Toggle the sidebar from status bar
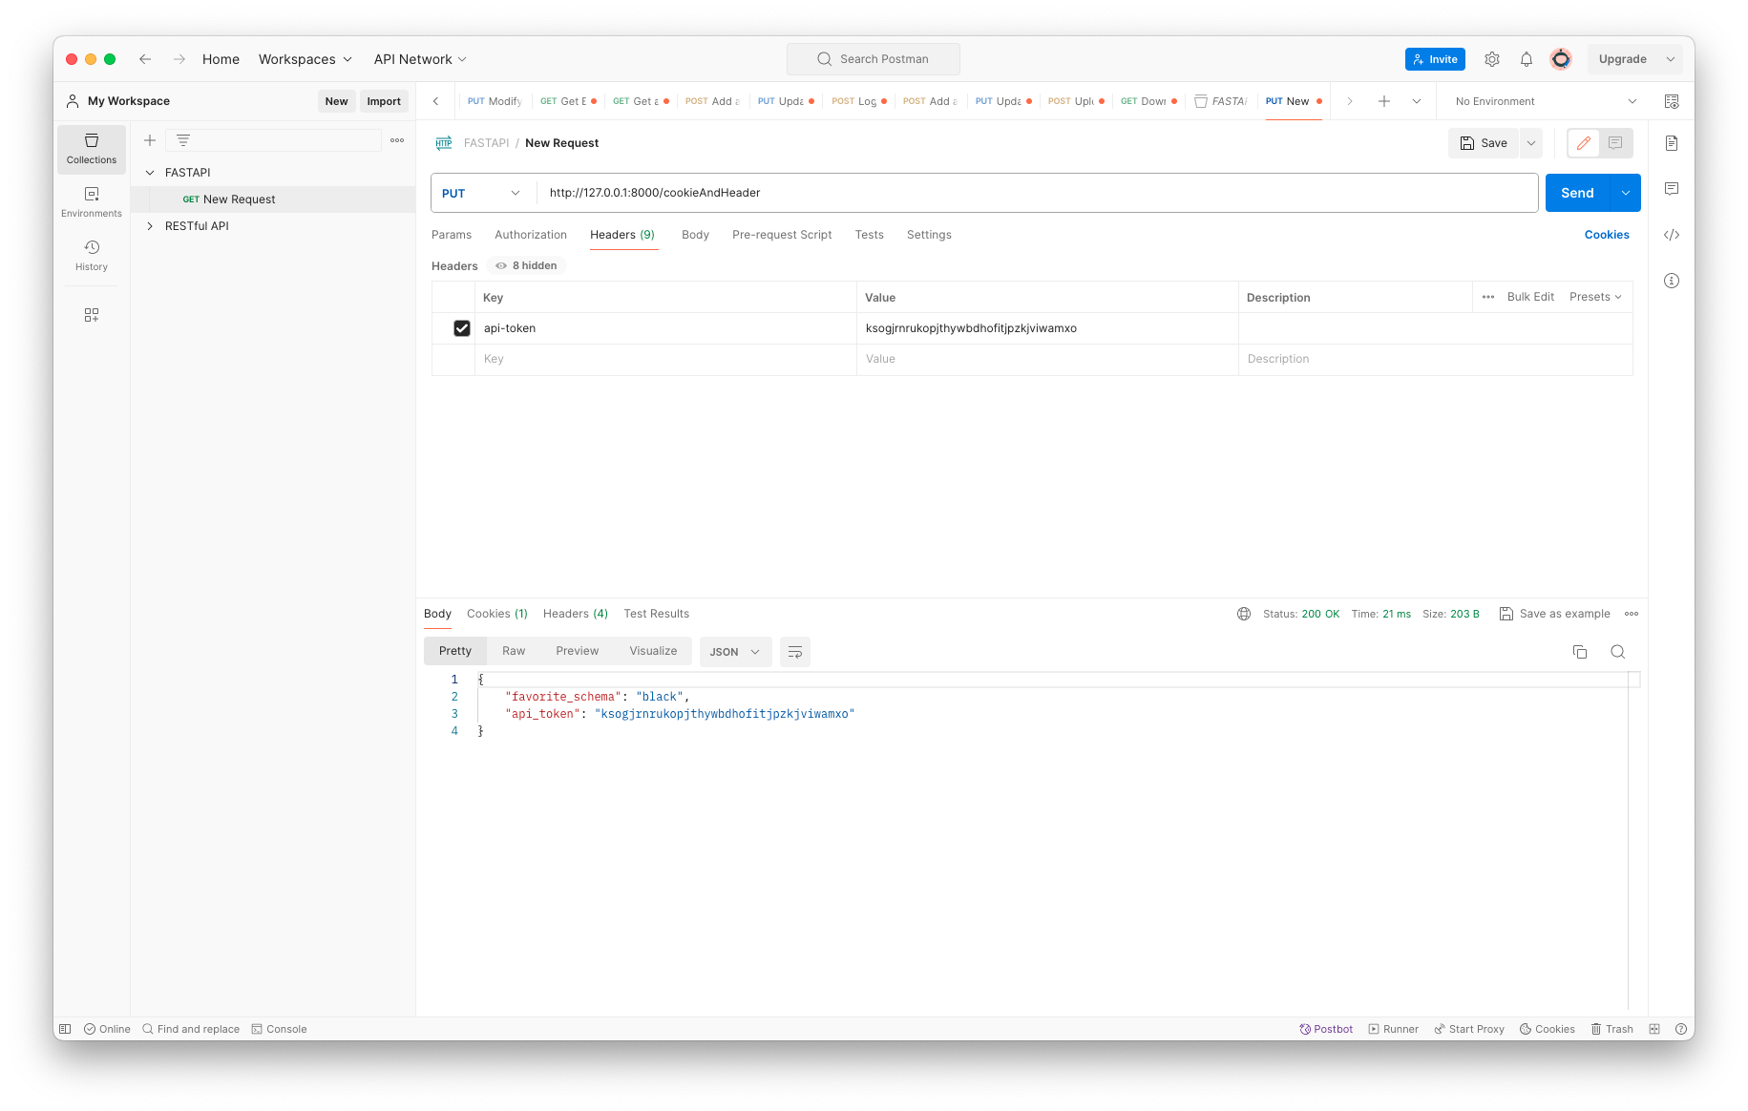The image size is (1748, 1111). click(x=65, y=1029)
